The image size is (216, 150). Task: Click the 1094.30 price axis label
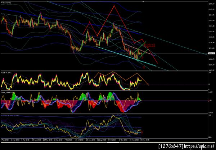211,48
